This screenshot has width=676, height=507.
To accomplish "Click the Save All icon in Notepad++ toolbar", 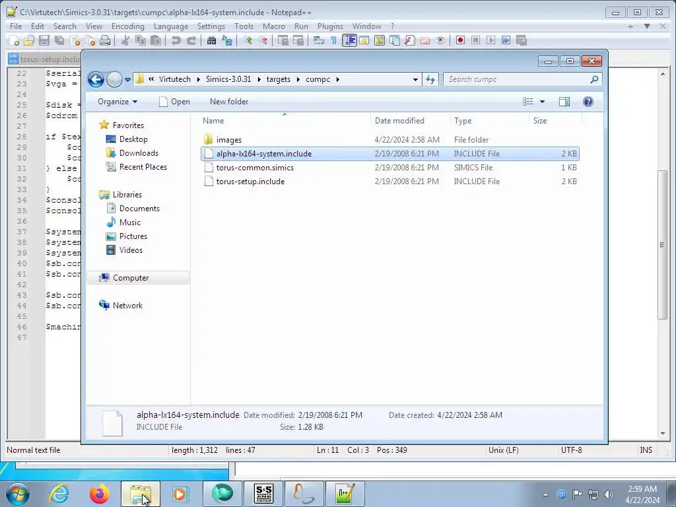I will point(59,40).
